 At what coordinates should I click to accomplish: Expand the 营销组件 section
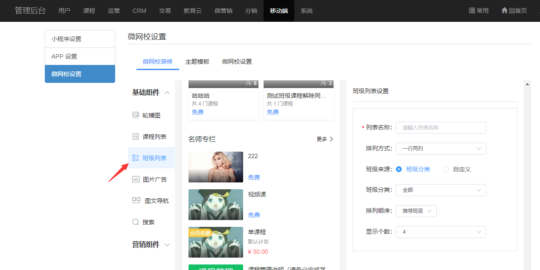[167, 245]
